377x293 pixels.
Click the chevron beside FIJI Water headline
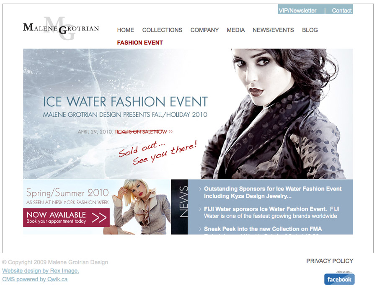200,209
